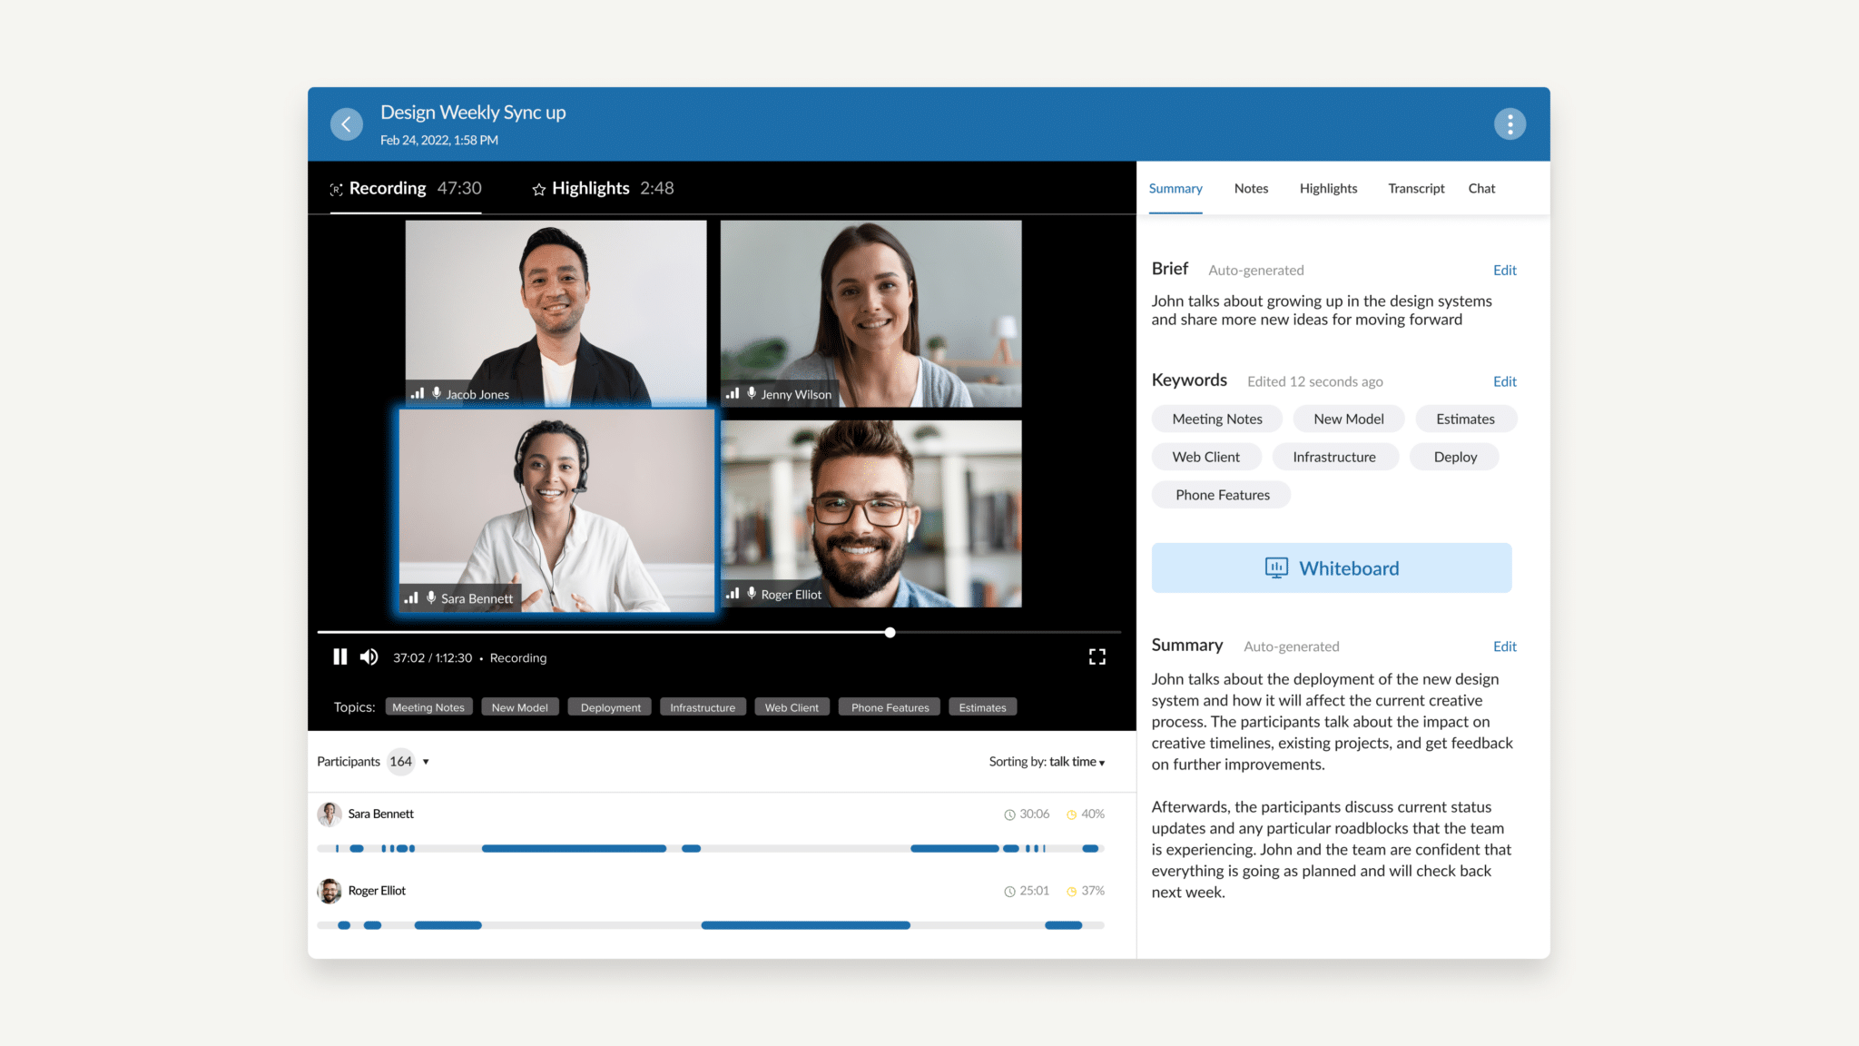Open the Chat tab
Image resolution: width=1859 pixels, height=1046 pixels.
(x=1480, y=188)
